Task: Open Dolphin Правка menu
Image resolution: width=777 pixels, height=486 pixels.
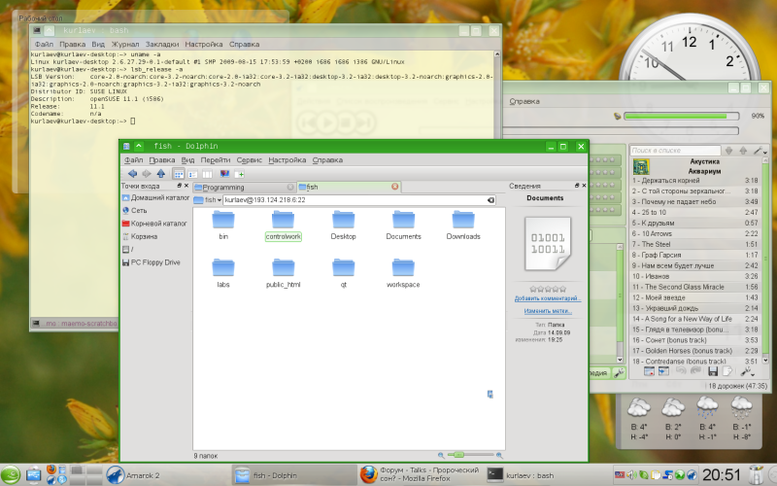Action: (x=162, y=160)
